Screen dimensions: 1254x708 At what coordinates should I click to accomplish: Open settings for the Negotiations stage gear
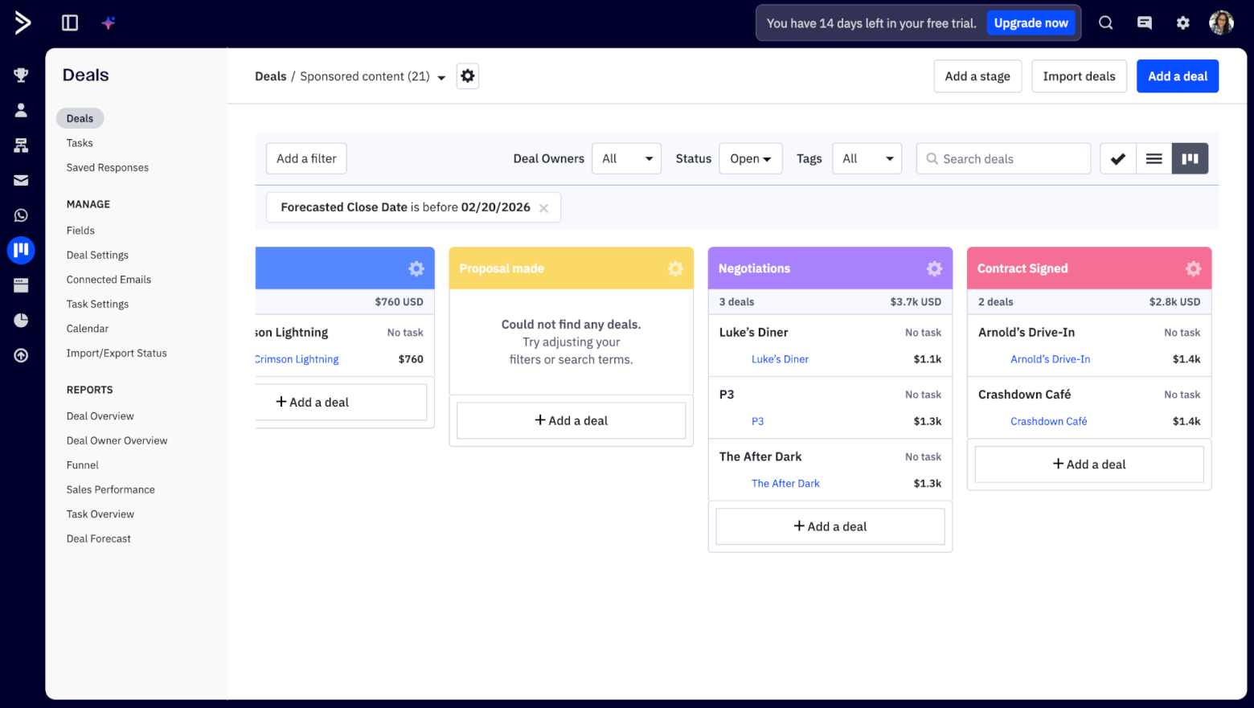tap(934, 268)
